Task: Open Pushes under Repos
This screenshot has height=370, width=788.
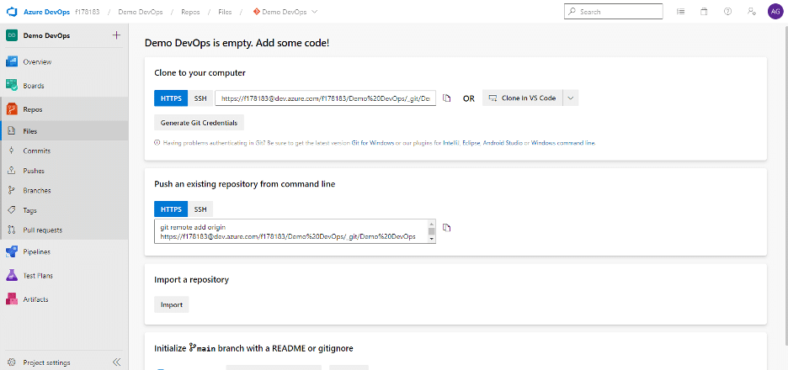Action: tap(34, 171)
